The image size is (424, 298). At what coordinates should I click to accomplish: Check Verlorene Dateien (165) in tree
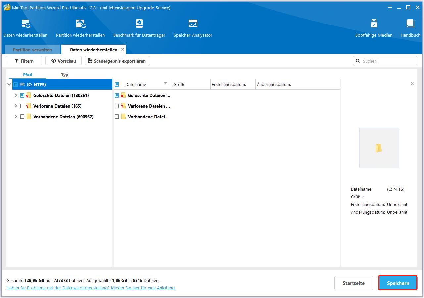(x=22, y=106)
